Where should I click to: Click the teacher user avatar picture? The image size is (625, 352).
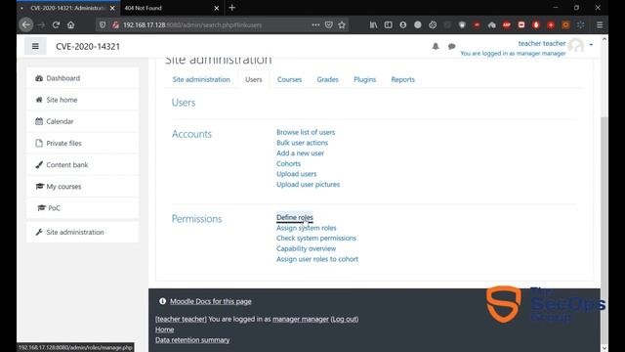tap(576, 45)
